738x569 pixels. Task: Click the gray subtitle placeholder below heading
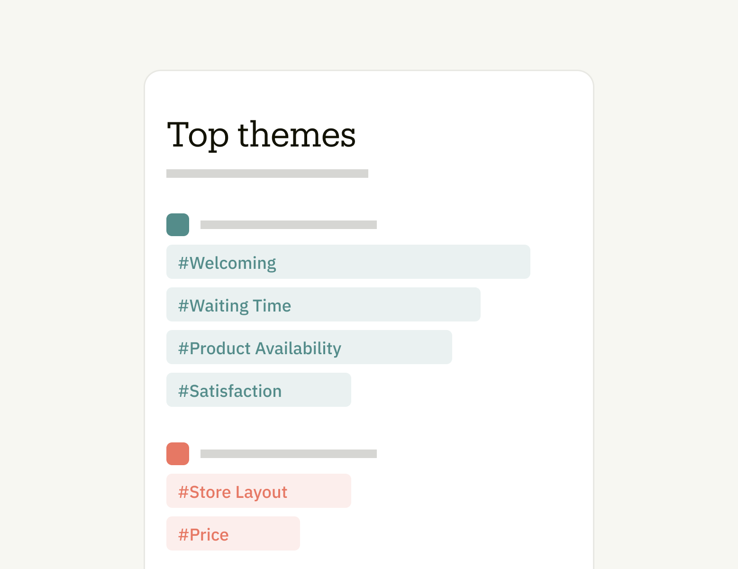267,174
